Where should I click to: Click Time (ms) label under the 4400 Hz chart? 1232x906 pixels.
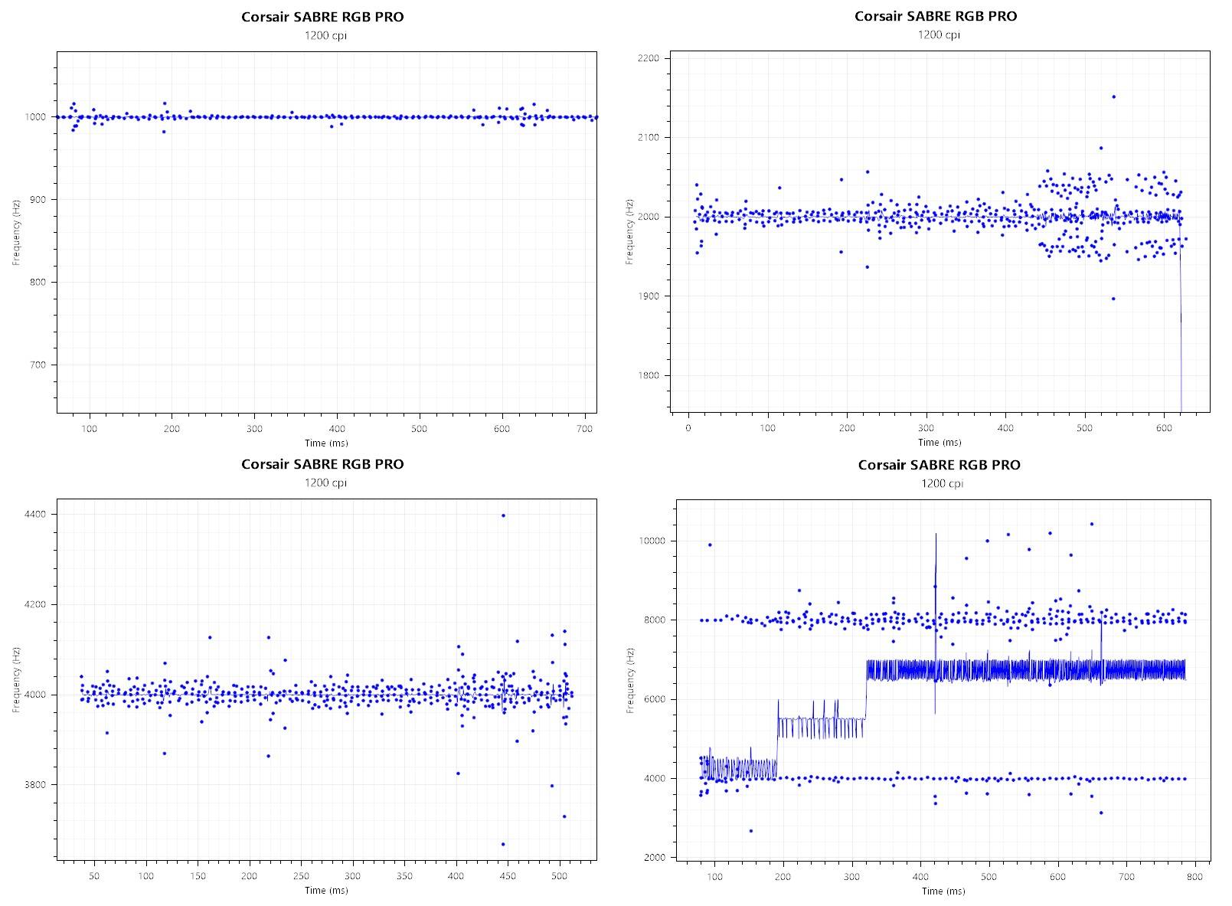click(x=326, y=891)
